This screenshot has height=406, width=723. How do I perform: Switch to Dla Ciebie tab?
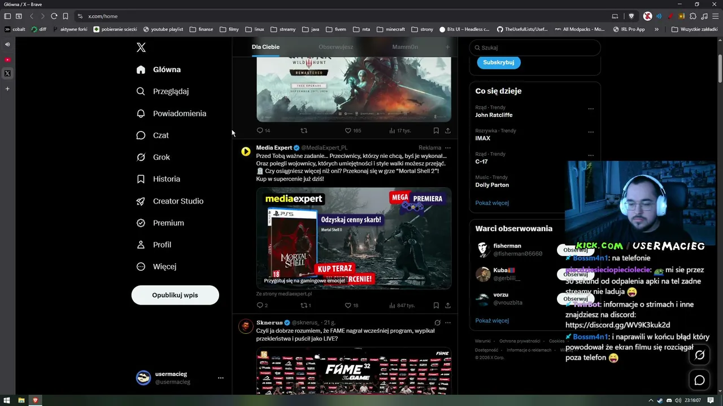(x=265, y=47)
